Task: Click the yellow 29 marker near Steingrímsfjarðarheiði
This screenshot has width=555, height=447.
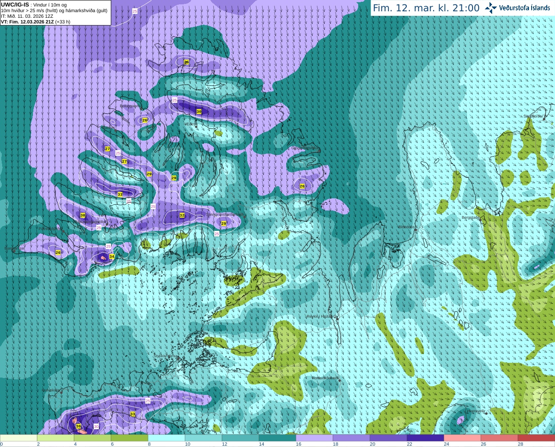Action: pos(224,223)
